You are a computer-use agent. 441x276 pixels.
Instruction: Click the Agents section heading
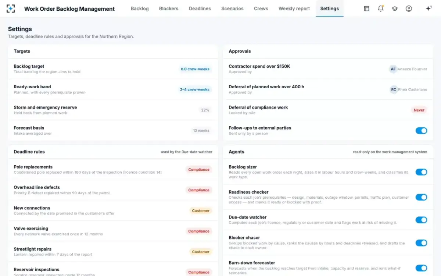coord(237,152)
